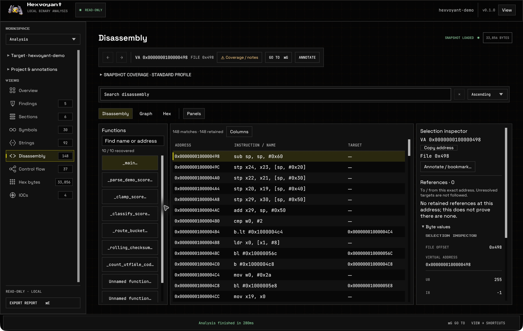The width and height of the screenshot is (523, 331).
Task: Open the Workspace Analysis dropdown
Action: click(x=43, y=39)
